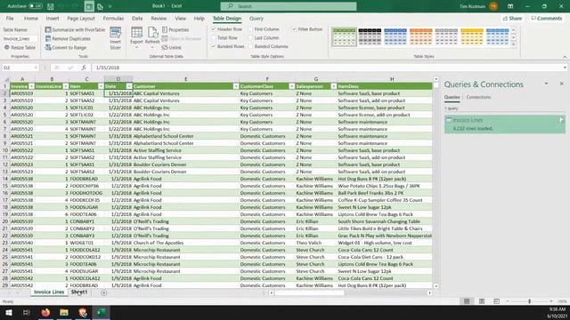The width and height of the screenshot is (570, 320).
Task: Click the Insert Function fx icon
Action: [84, 68]
